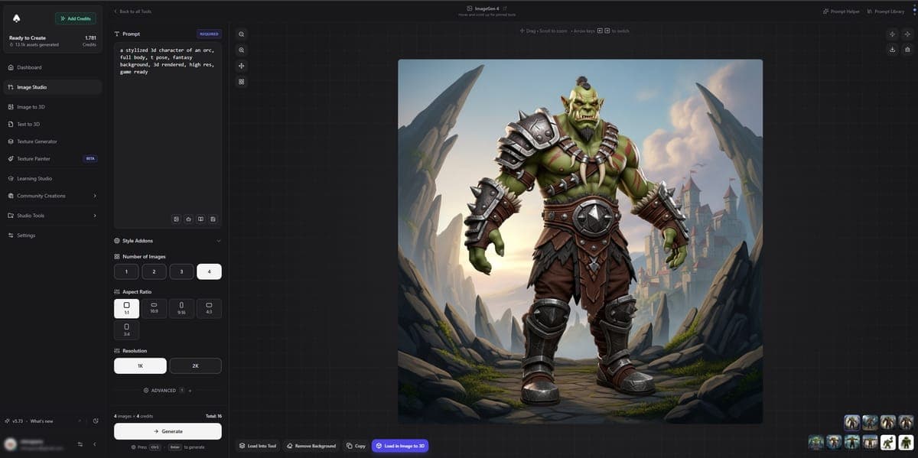The height and width of the screenshot is (458, 918).
Task: Click the app logo icon
Action: 17,18
